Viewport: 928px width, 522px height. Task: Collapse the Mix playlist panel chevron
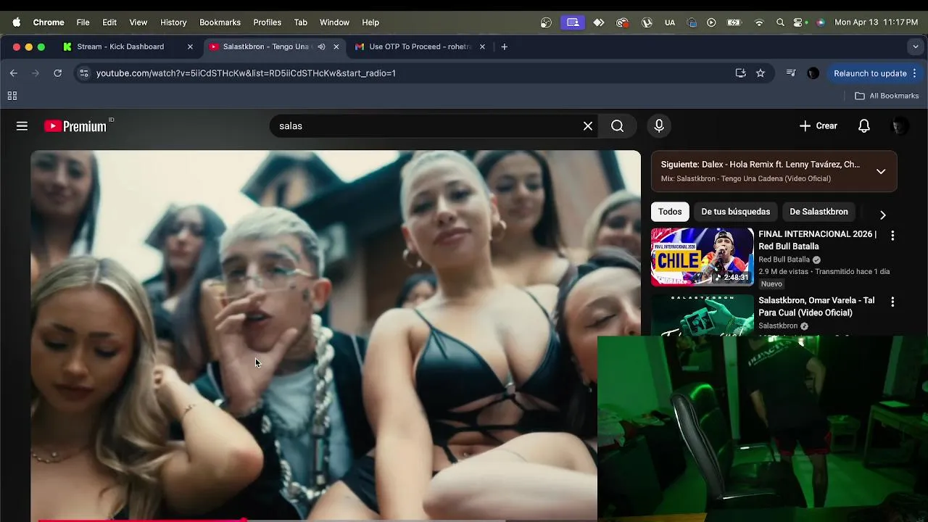point(881,172)
